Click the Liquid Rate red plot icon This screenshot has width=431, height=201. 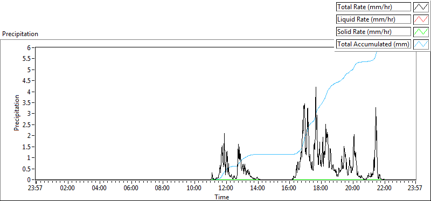(421, 19)
